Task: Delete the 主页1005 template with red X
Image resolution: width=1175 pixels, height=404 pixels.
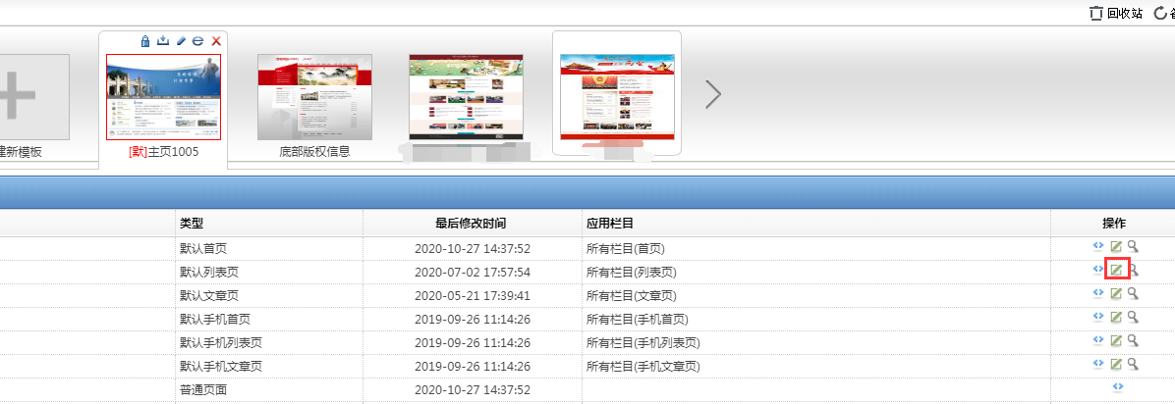Action: pos(216,41)
